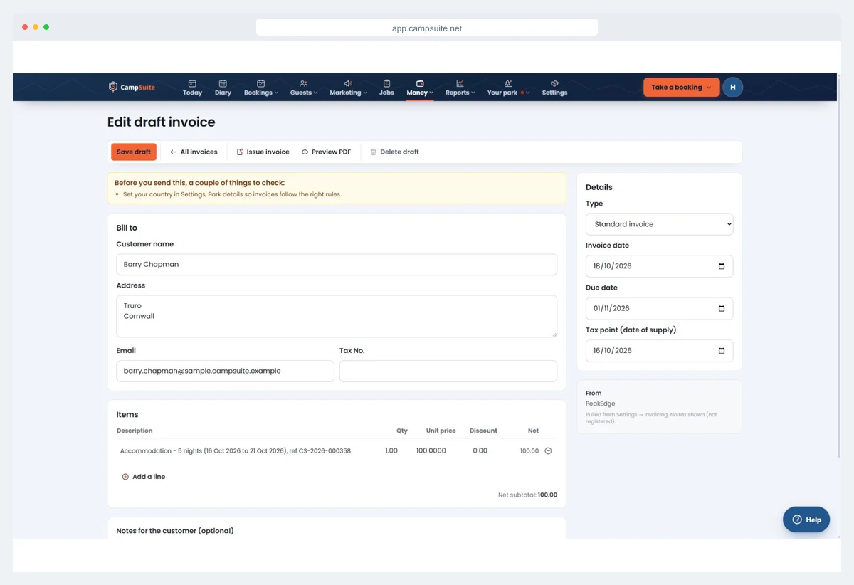
Task: Click the Due date field
Action: pyautogui.click(x=659, y=308)
